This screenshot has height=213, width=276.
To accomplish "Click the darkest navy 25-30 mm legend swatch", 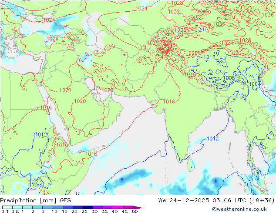I will click(88, 207).
